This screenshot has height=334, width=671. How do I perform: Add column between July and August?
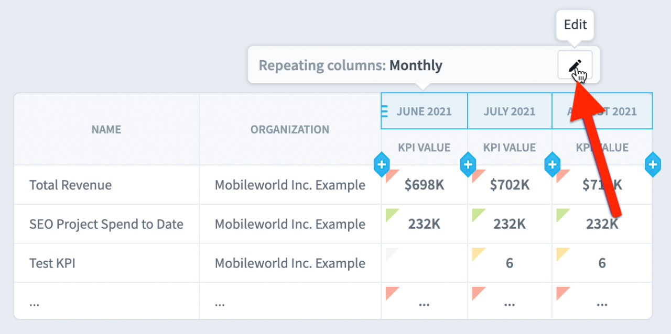point(552,165)
